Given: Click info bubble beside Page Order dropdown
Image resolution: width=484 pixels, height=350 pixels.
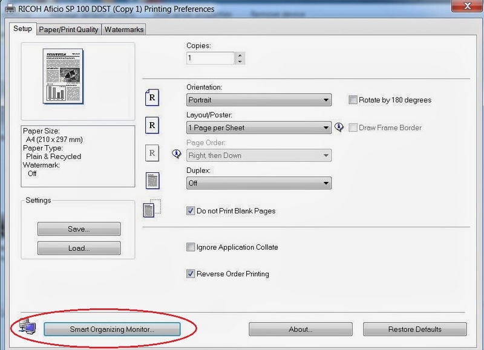Looking at the screenshot, I should point(177,154).
